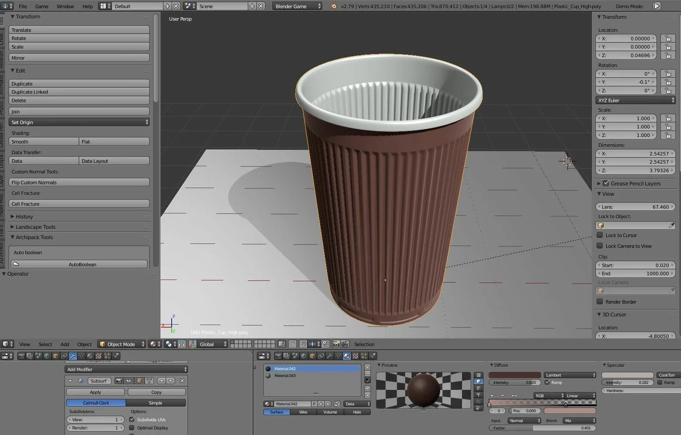Click the OpenGL render camera icon in viewport header
The image size is (681, 435).
(x=336, y=344)
